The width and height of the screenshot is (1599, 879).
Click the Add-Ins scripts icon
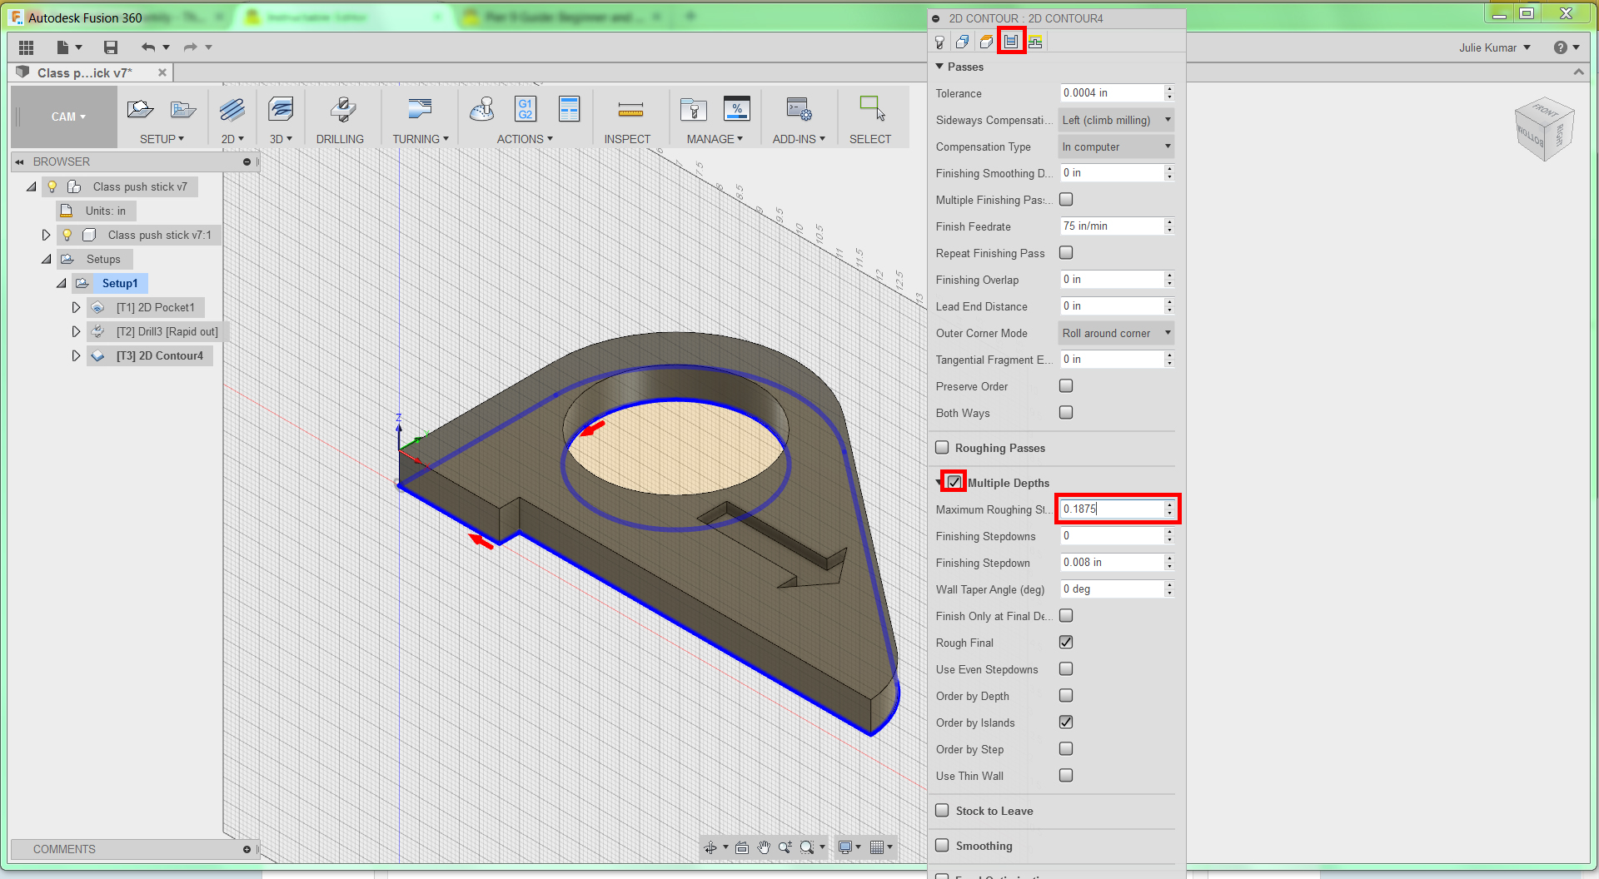pyautogui.click(x=799, y=109)
